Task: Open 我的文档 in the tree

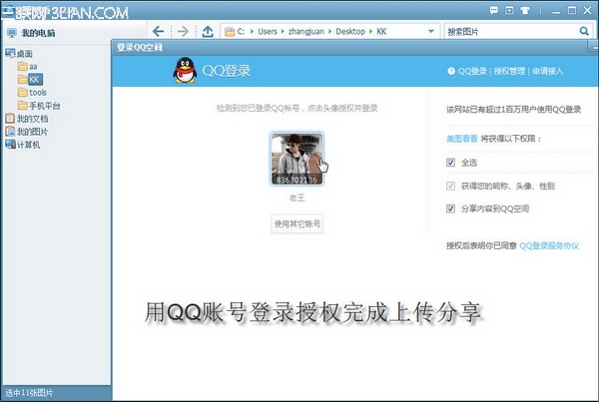Action: point(32,119)
